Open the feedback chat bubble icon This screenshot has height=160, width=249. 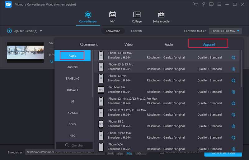click(x=212, y=4)
